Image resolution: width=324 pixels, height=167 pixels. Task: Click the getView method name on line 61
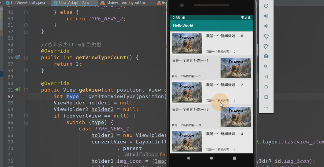pyautogui.click(x=90, y=90)
